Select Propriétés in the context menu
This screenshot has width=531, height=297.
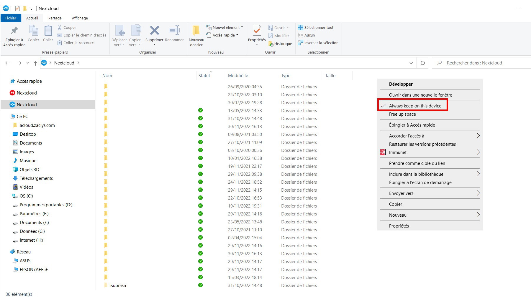(399, 226)
